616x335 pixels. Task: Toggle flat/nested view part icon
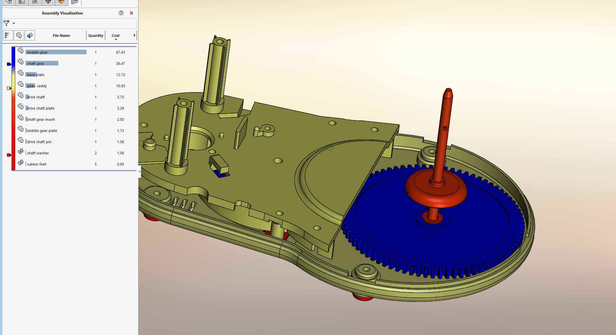click(19, 35)
